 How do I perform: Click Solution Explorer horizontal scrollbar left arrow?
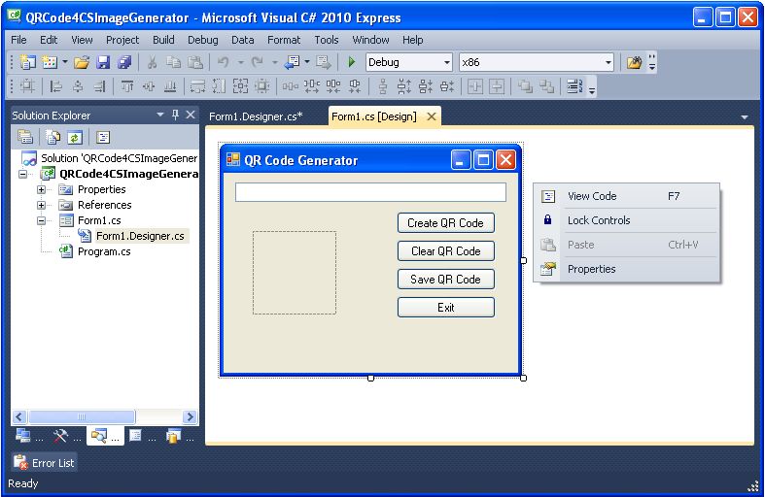[x=19, y=417]
